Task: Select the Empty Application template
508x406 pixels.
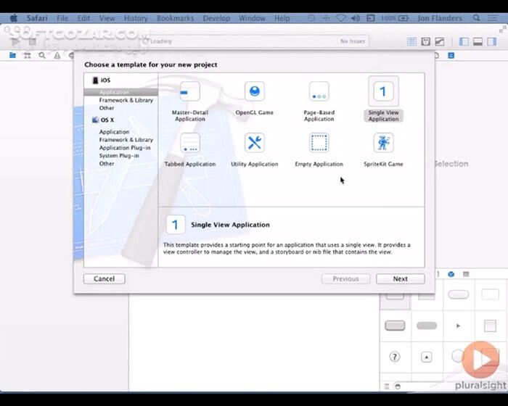Action: pyautogui.click(x=319, y=144)
